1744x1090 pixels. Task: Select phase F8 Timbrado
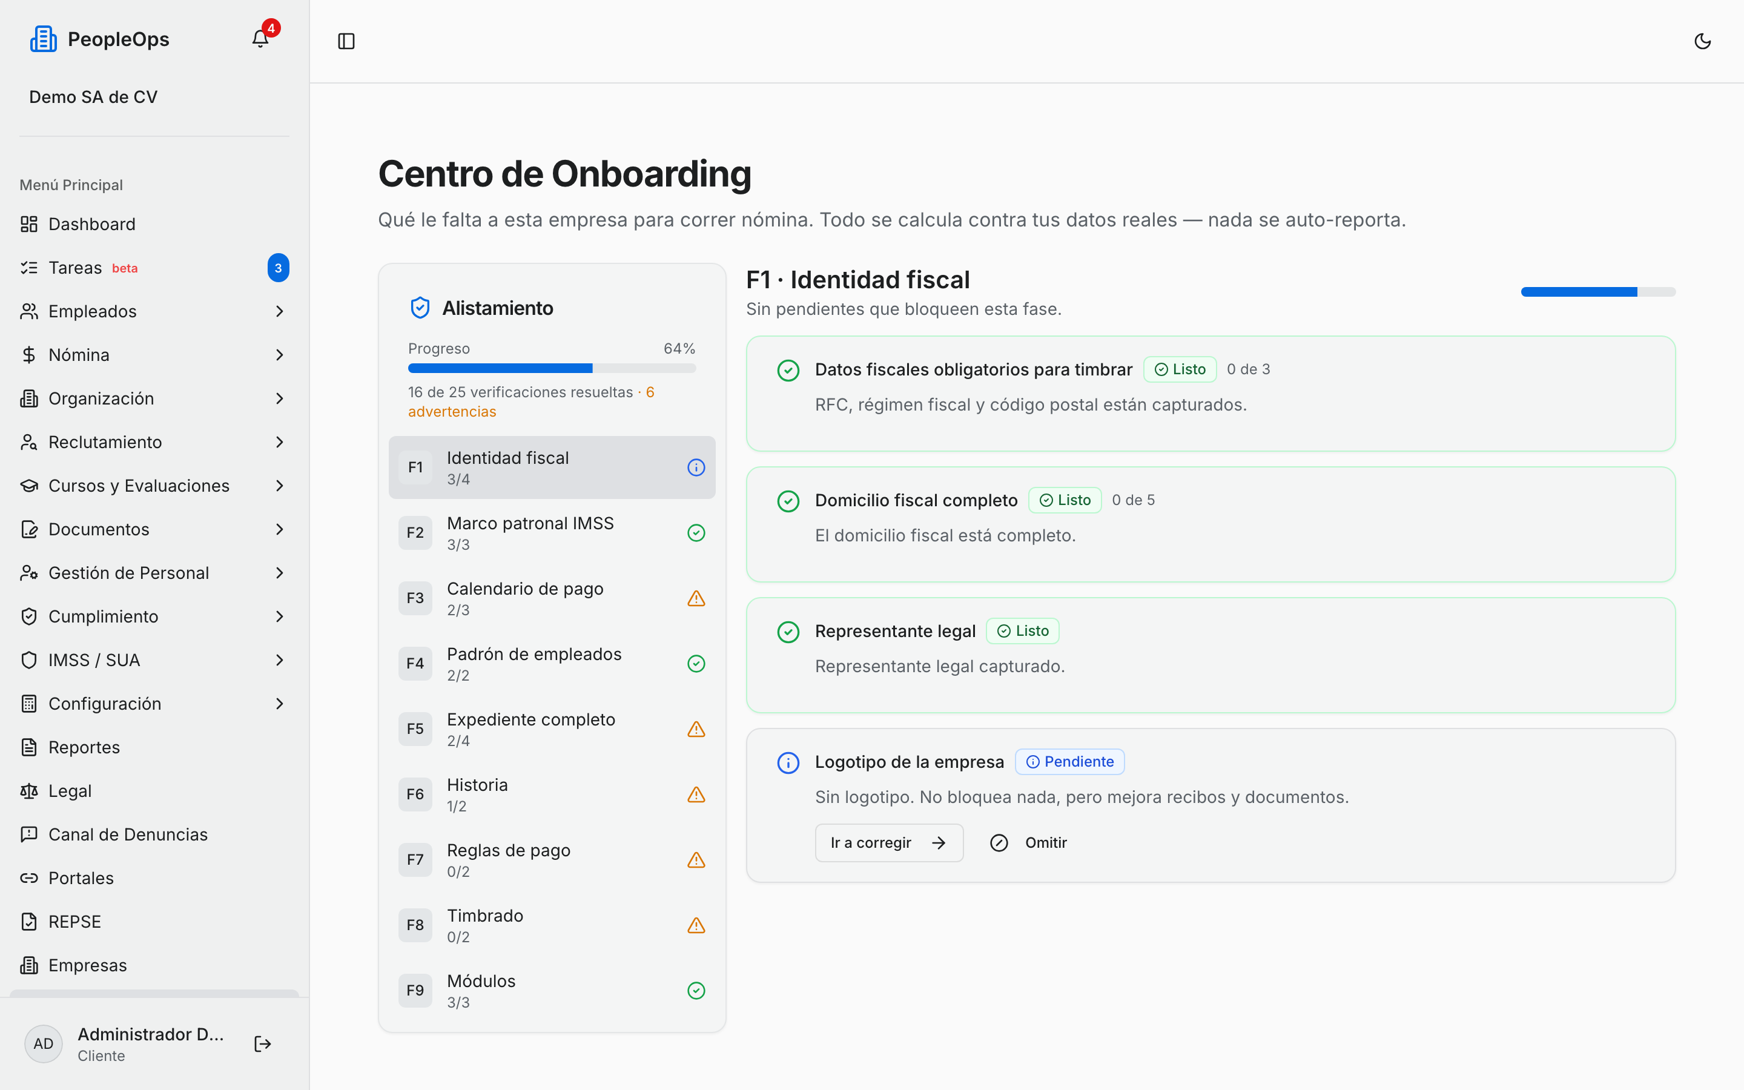tap(552, 925)
